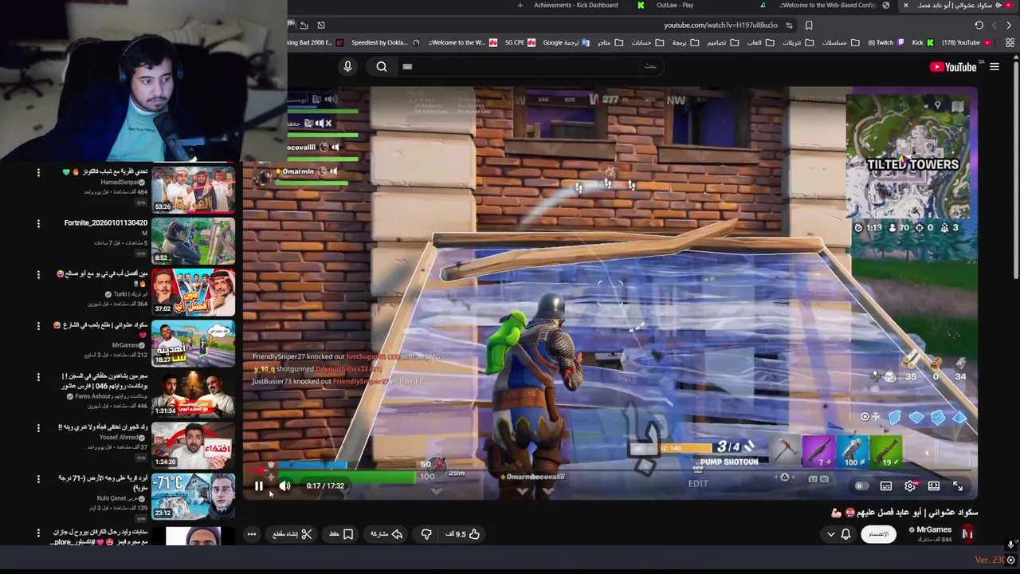The width and height of the screenshot is (1020, 574).
Task: Click the voice search microphone icon
Action: tap(347, 67)
